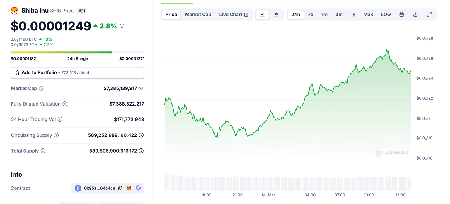Open the Circulating Supply info popup
Viewport: 450px width, 204px height.
pyautogui.click(x=56, y=135)
